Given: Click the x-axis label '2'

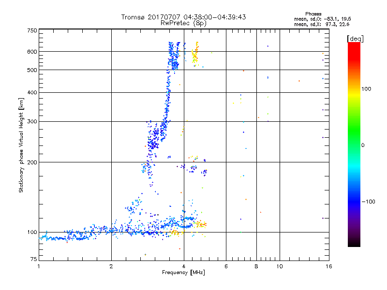Looking at the screenshot, I should pos(111,266).
